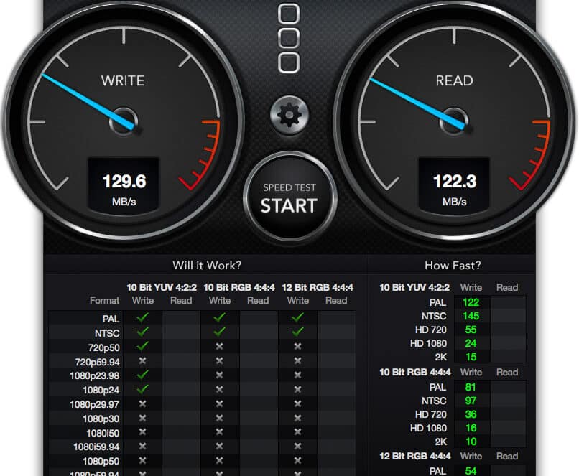Click the value 16 for 10 Bit RGB HD 1080
Viewport: 579px width, 476px height.
click(x=471, y=428)
